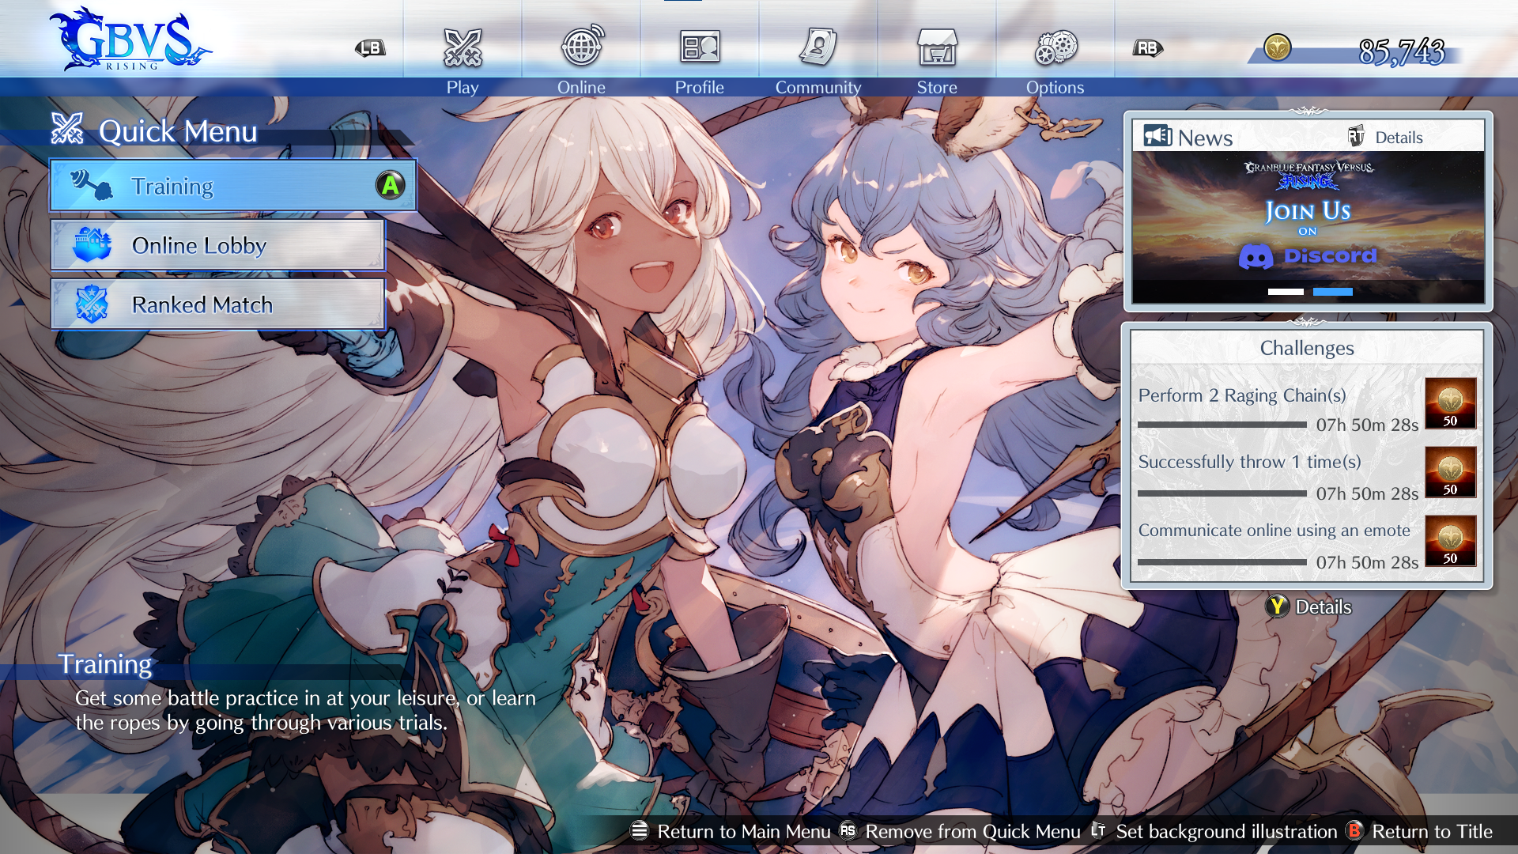Click the emote challenge progress bar
The height and width of the screenshot is (854, 1518).
click(1222, 563)
